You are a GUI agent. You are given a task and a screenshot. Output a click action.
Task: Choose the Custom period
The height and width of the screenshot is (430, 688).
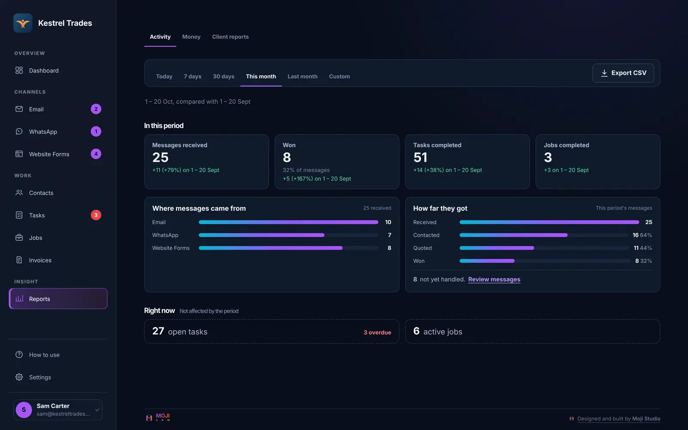(x=339, y=77)
